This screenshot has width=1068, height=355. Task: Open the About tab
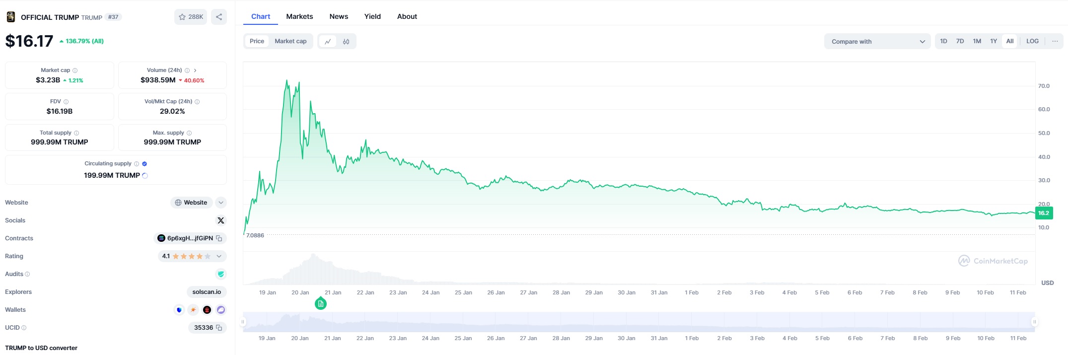[407, 16]
